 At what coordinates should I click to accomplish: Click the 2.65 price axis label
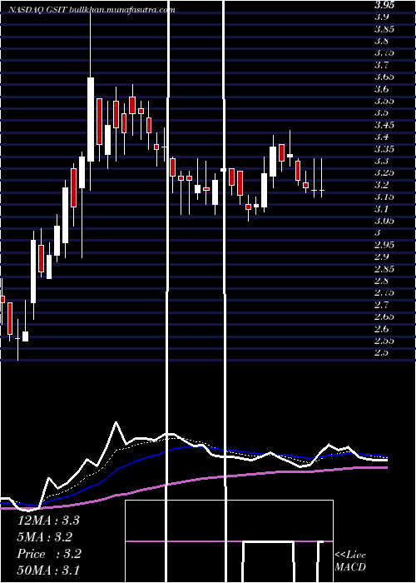(x=386, y=316)
